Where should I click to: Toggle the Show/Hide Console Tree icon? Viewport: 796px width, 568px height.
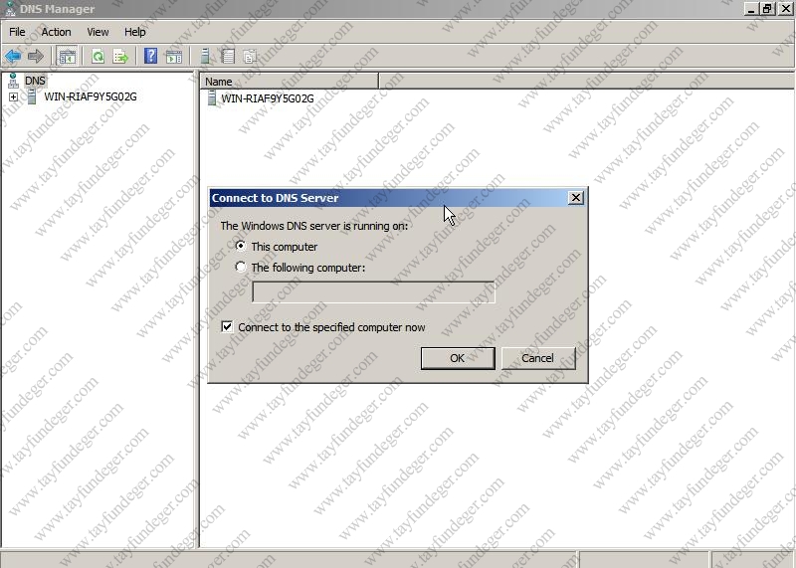click(67, 56)
